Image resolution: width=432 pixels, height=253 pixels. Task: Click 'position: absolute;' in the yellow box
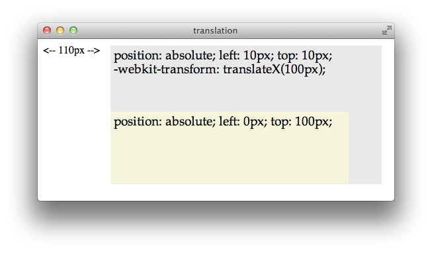tap(165, 122)
